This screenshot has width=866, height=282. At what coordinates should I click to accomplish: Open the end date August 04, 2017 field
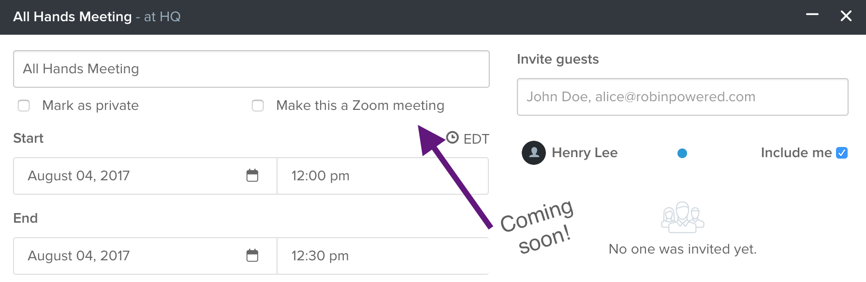click(x=145, y=256)
